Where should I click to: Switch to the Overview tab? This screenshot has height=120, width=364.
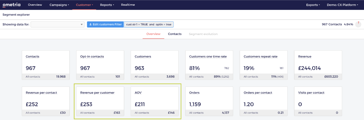[153, 34]
